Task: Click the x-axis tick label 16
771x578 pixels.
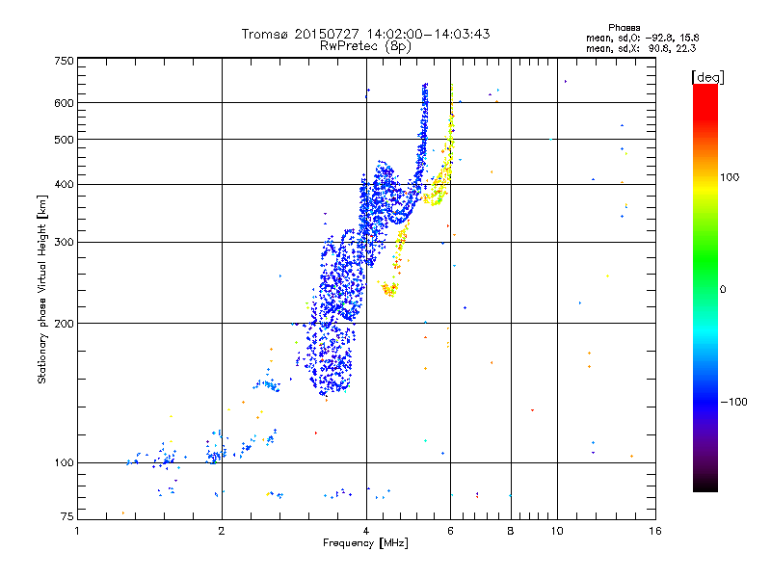Action: click(x=655, y=531)
